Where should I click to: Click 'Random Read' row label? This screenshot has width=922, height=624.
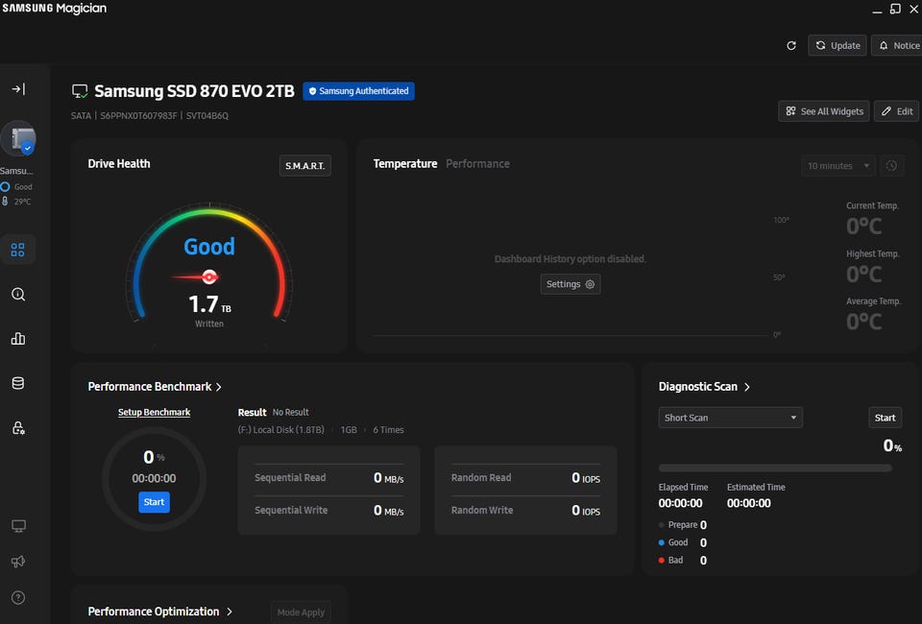(x=481, y=478)
